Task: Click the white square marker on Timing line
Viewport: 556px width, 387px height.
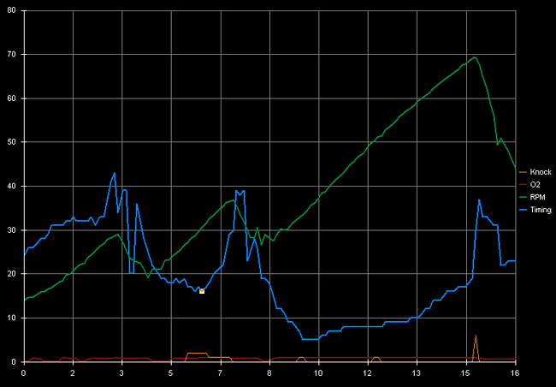Action: 202,291
